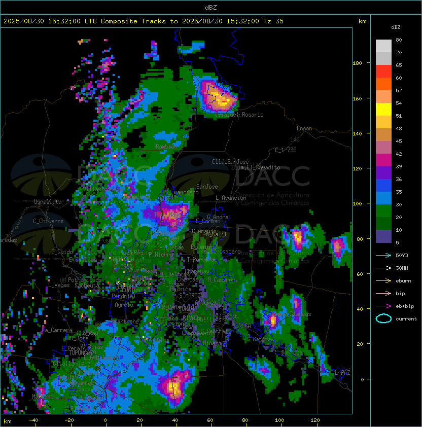Click the '180' tick on the vertical km axis
Viewport: 422px width, 427px height.
point(357,63)
